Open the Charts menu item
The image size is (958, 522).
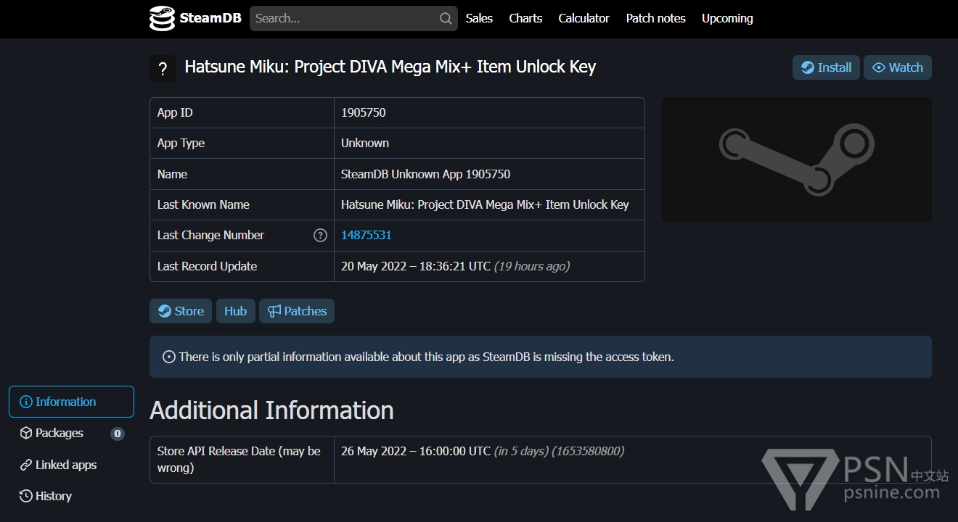(525, 19)
